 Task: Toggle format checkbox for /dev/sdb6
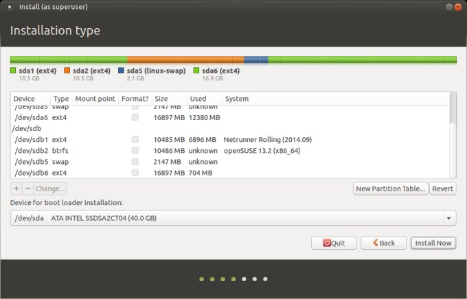click(x=135, y=172)
